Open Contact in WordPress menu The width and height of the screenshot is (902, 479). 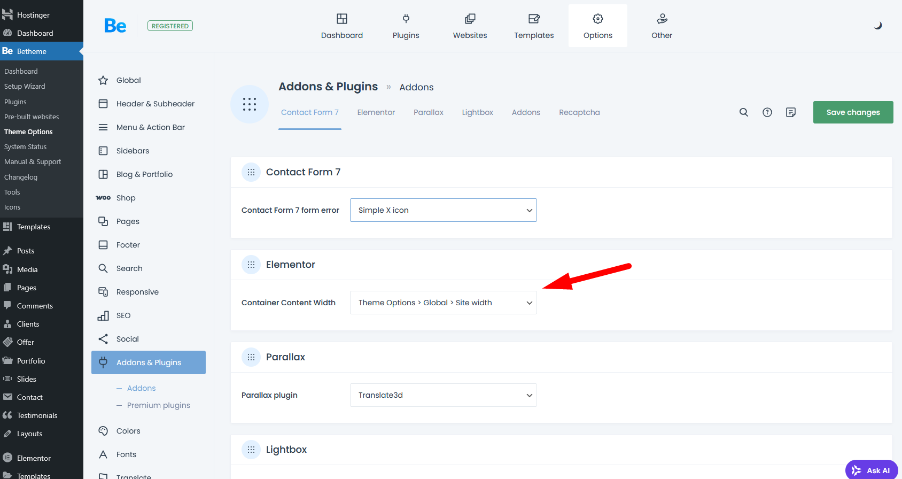[x=42, y=397]
